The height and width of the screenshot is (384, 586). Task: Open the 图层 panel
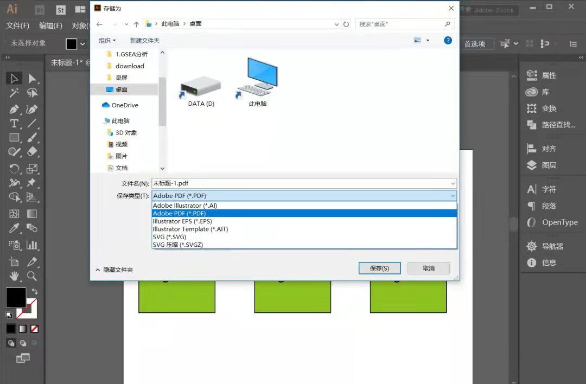click(x=541, y=165)
